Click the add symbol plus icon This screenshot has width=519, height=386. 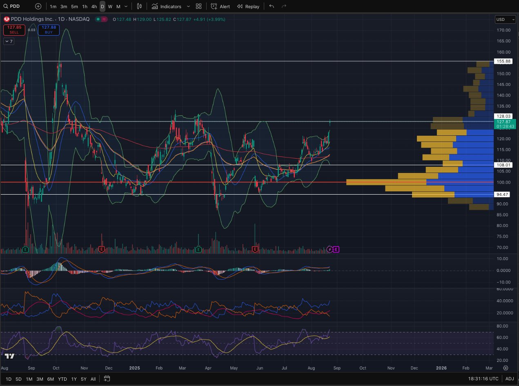pos(38,7)
